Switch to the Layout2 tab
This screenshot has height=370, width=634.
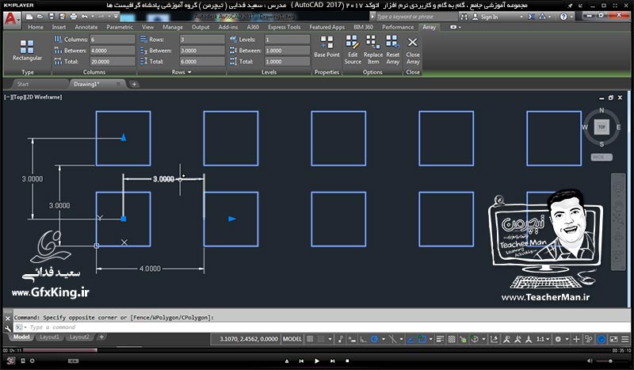click(79, 337)
